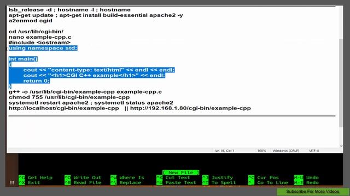Click the highlighted 'using namespace std;' line
This screenshot has height=196, width=350.
tap(43, 48)
